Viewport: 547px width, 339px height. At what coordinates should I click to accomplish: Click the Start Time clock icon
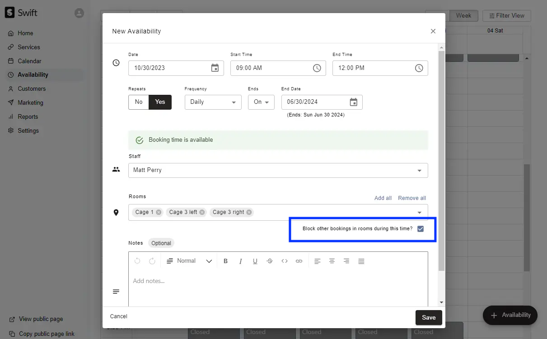317,68
